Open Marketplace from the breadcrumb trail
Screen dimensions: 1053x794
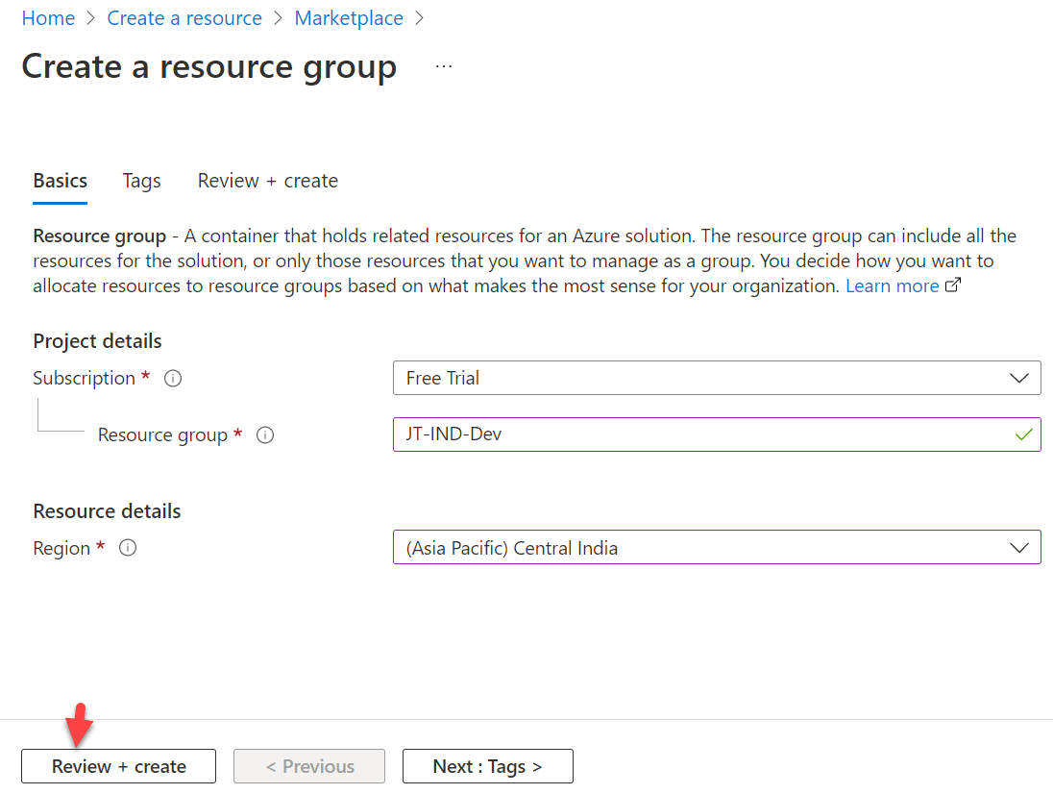pyautogui.click(x=349, y=17)
